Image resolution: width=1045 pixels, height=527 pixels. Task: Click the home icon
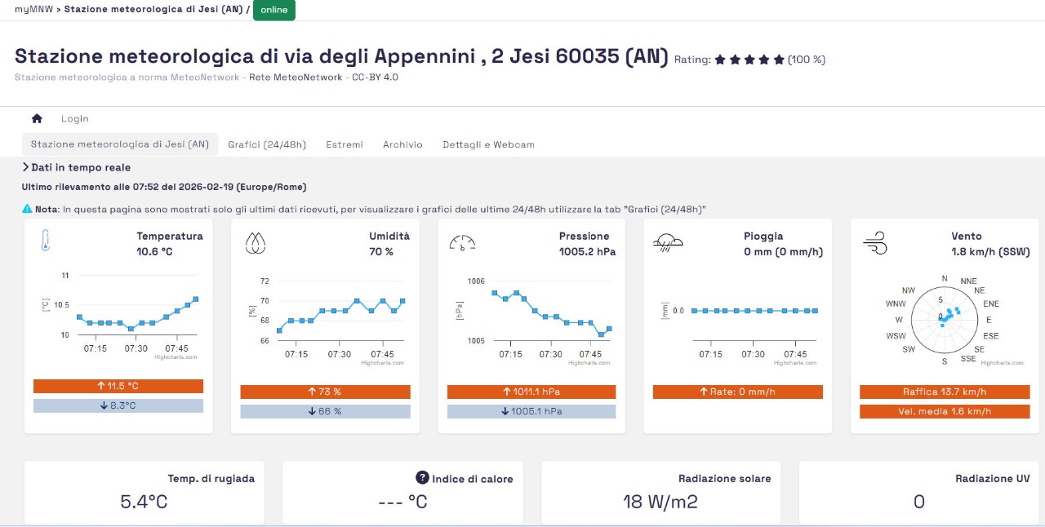(37, 118)
